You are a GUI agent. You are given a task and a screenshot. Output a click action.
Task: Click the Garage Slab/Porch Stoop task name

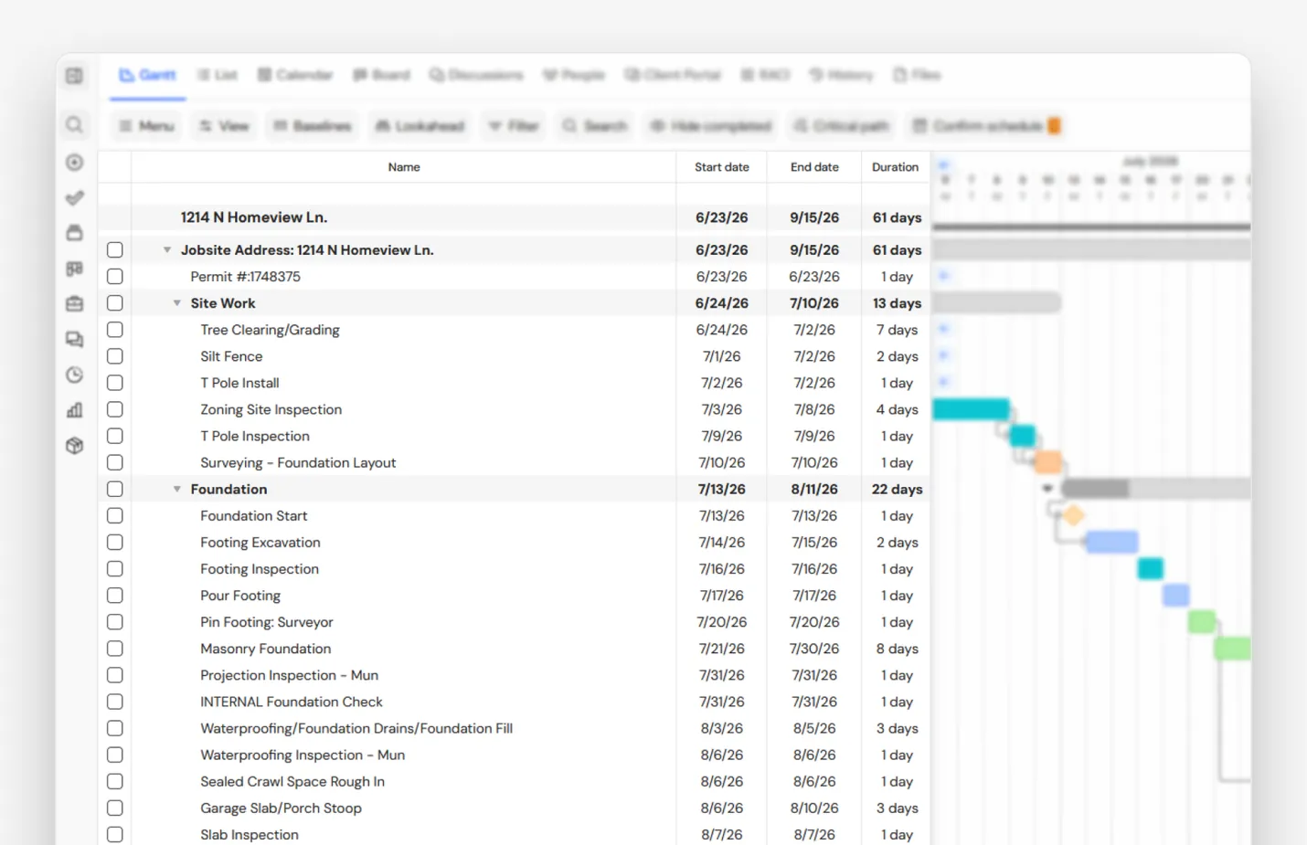(282, 808)
